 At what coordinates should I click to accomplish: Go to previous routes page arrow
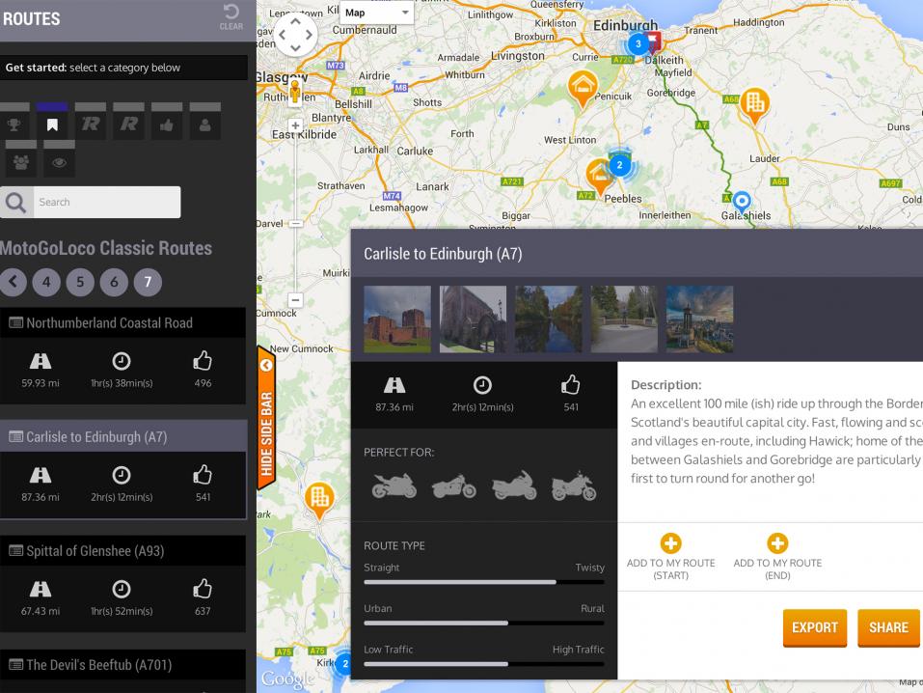pyautogui.click(x=13, y=282)
